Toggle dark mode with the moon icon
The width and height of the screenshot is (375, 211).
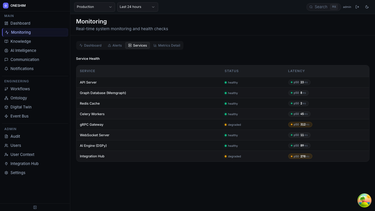coord(367,7)
